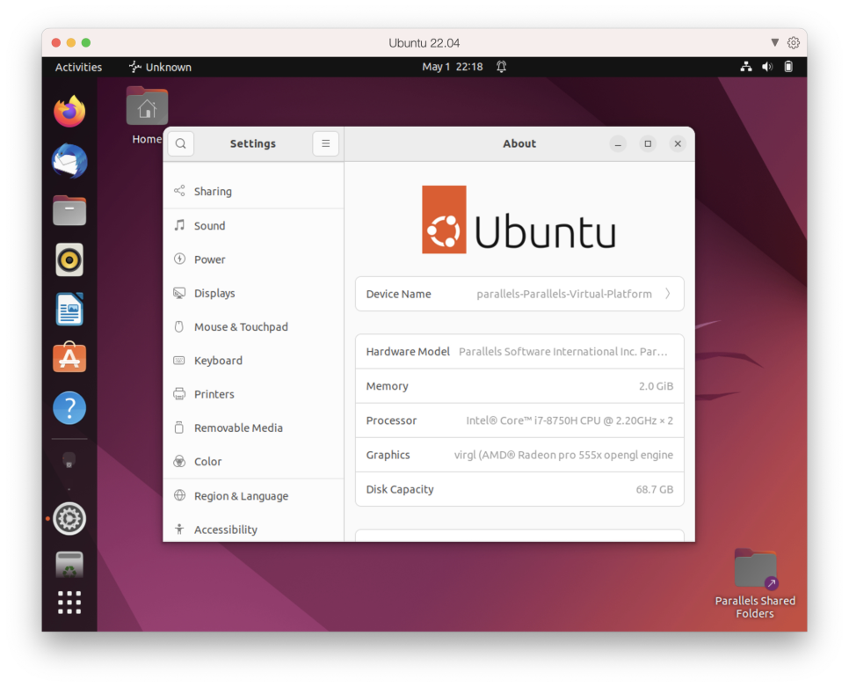849x687 pixels.
Task: Open the Settings hamburger menu
Action: coord(325,143)
